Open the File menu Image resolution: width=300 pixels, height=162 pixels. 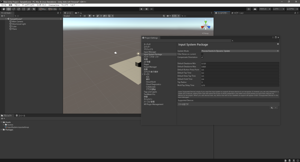click(4, 5)
